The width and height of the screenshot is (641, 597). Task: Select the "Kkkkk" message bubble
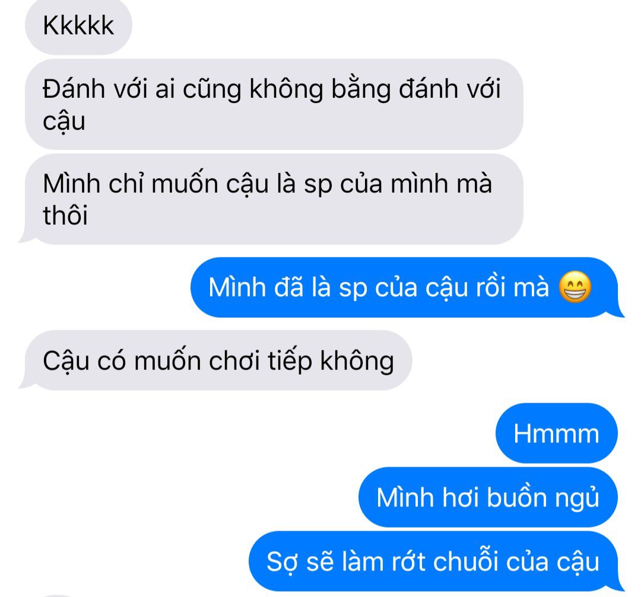click(78, 26)
